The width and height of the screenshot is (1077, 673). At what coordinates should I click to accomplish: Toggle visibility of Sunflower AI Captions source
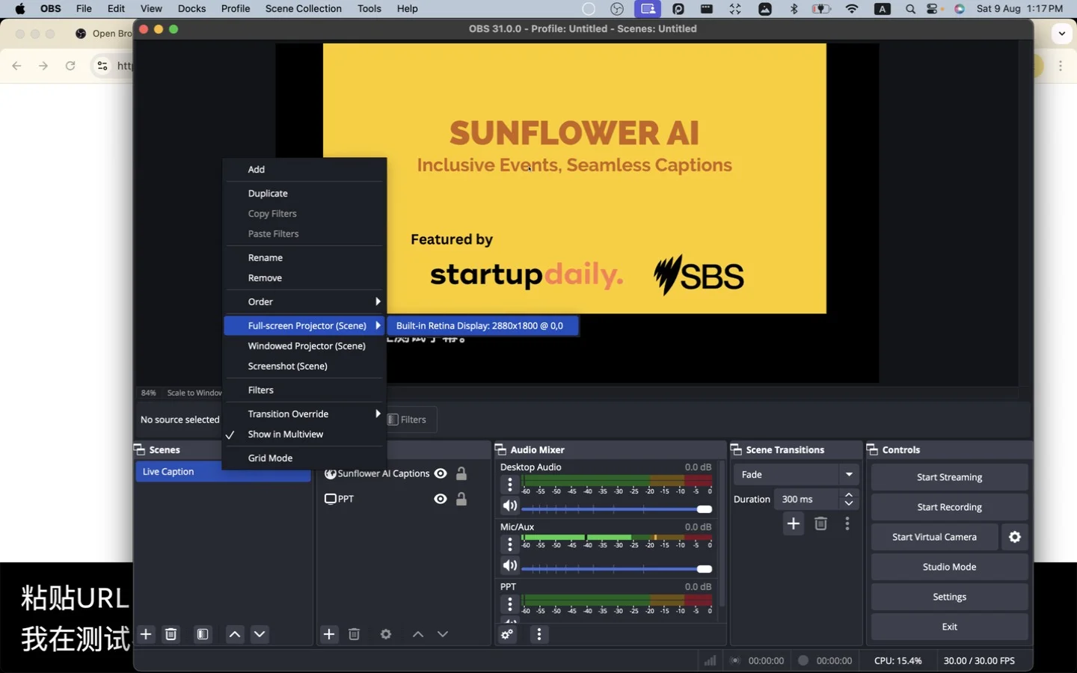pyautogui.click(x=441, y=473)
